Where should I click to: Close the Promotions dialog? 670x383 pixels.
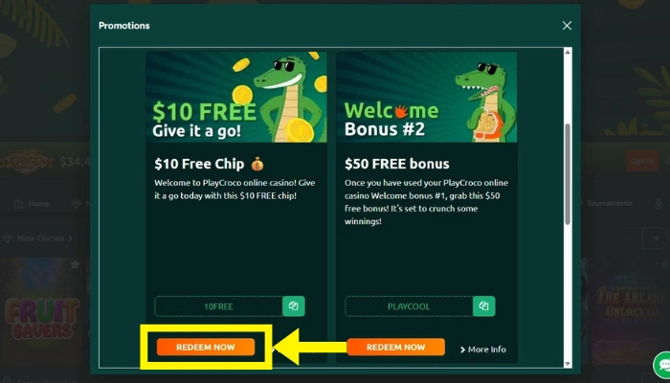click(567, 26)
